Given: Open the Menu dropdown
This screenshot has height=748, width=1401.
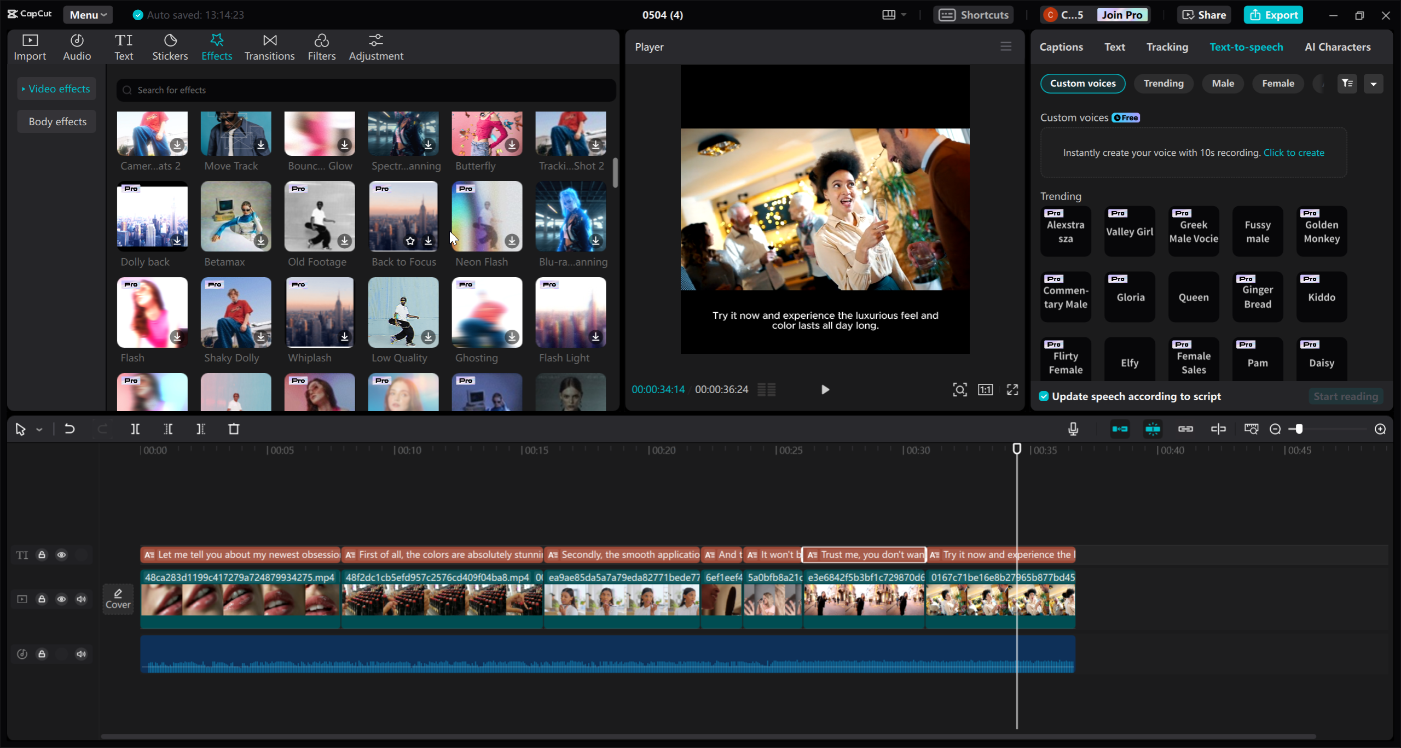Looking at the screenshot, I should pos(88,15).
